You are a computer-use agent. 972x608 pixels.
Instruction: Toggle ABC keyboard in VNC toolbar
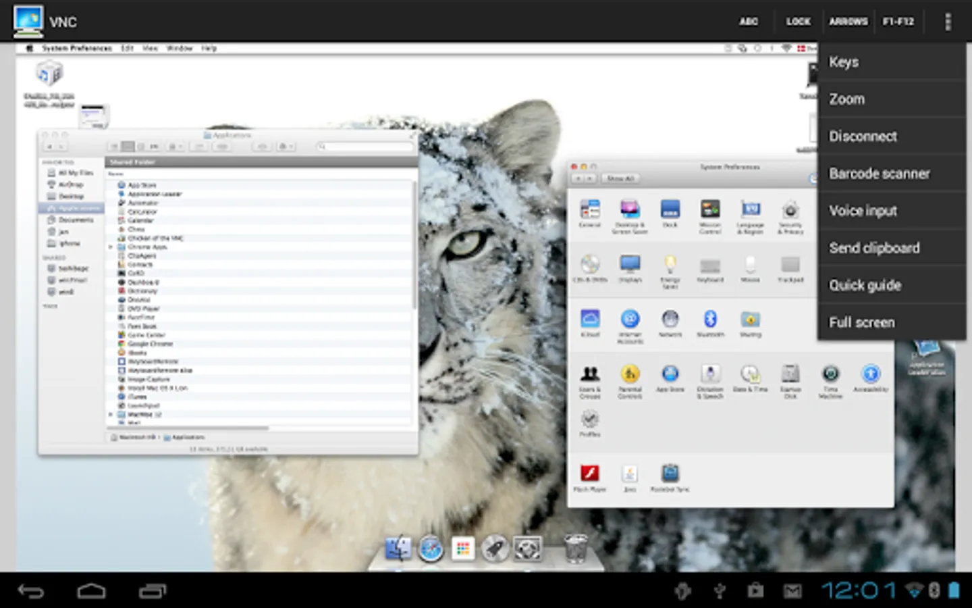pos(749,22)
